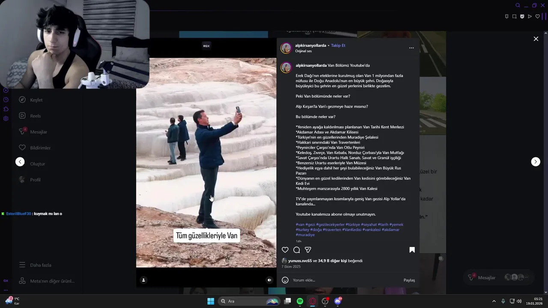Focus the Yorum ekle comment field

[347, 280]
